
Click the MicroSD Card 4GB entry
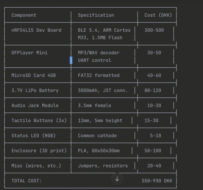34,75
